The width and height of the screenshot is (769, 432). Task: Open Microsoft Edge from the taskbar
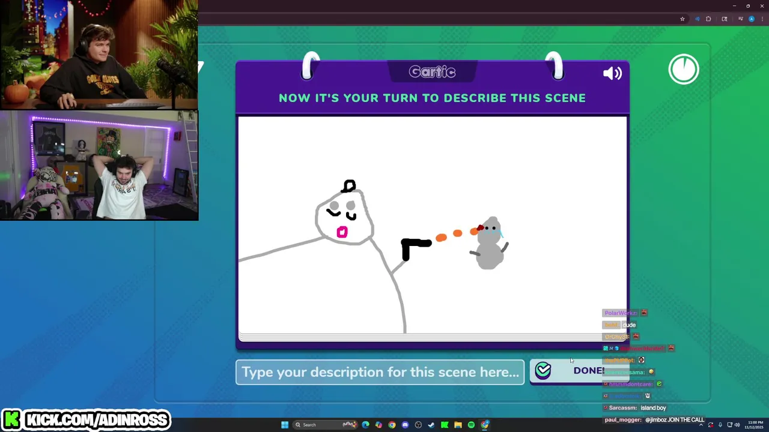point(365,425)
